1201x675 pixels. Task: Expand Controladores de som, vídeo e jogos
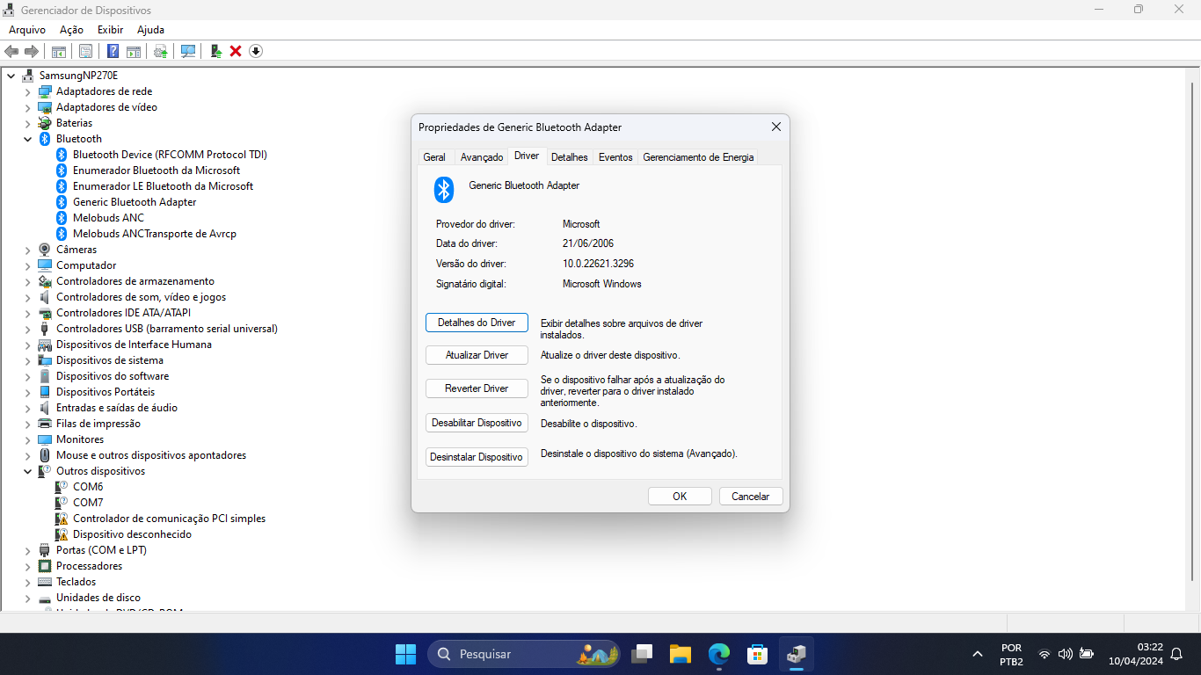[27, 297]
